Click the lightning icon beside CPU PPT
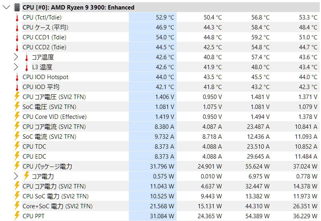The height and width of the screenshot is (221, 321). point(17,215)
